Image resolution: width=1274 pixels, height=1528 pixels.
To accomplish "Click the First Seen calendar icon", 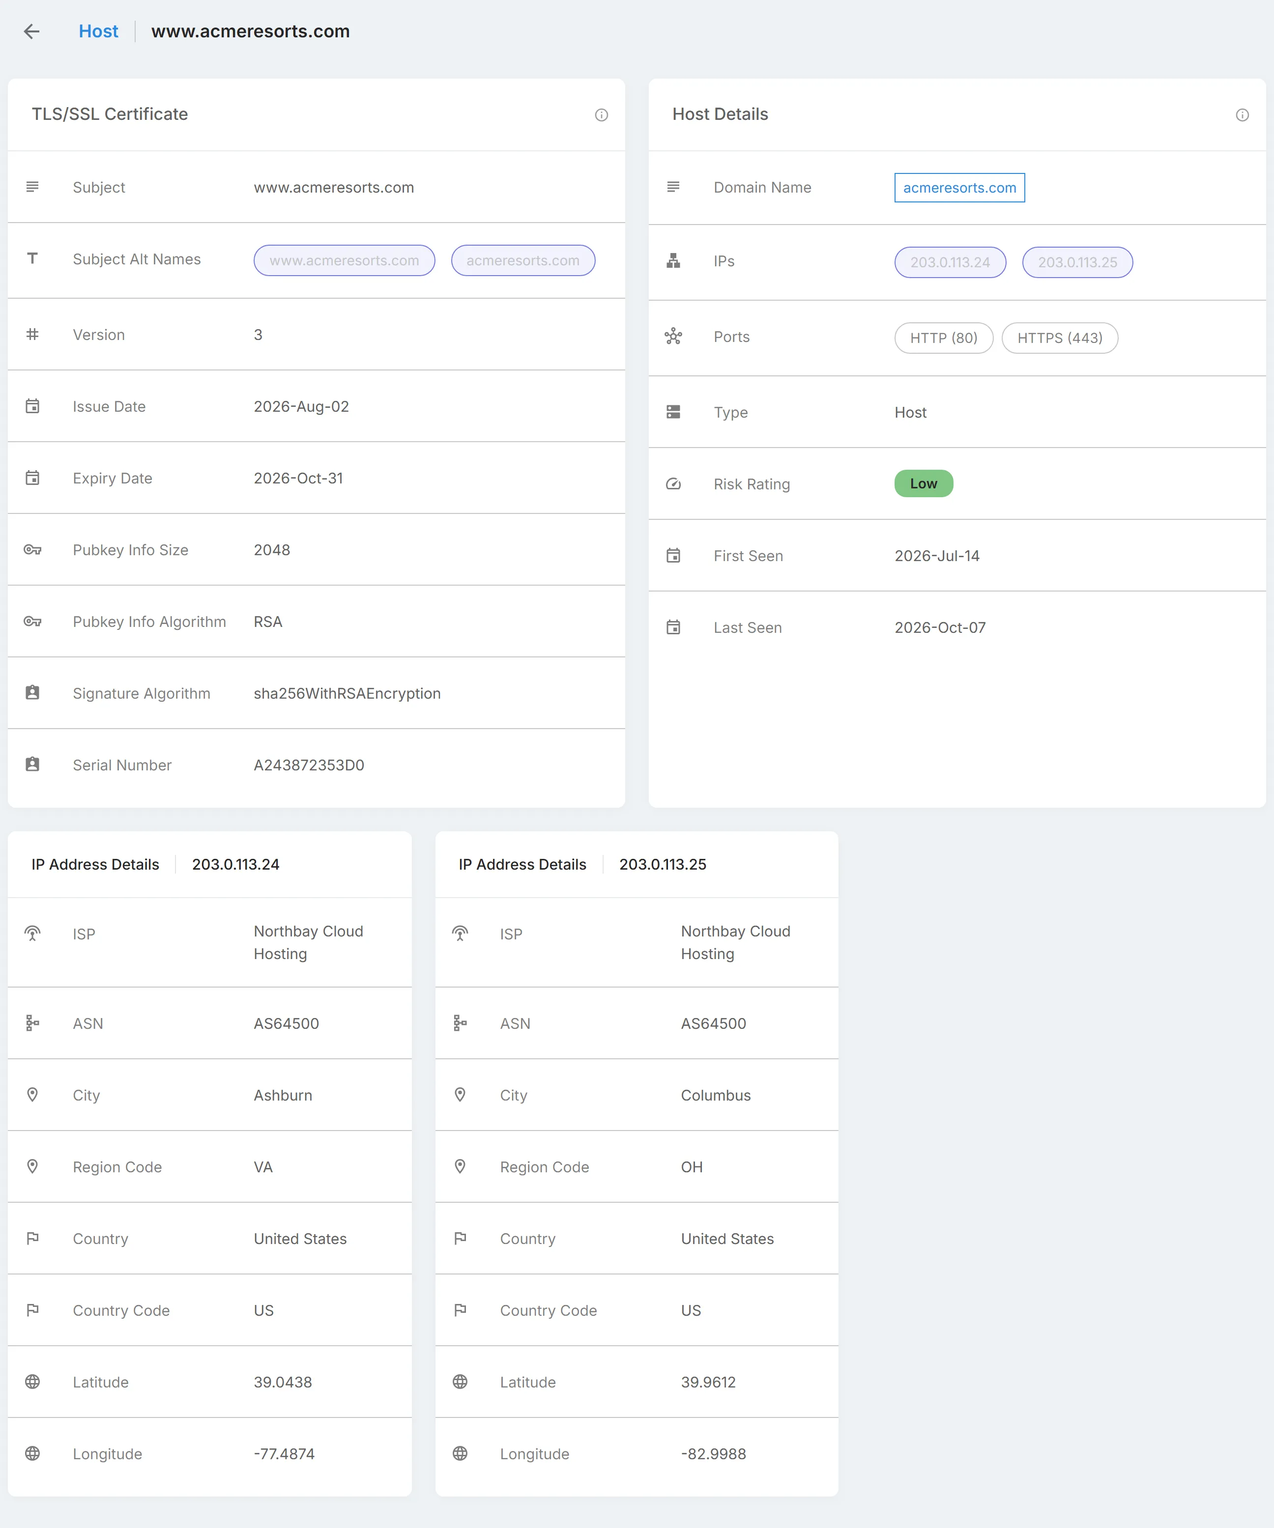I will [673, 555].
